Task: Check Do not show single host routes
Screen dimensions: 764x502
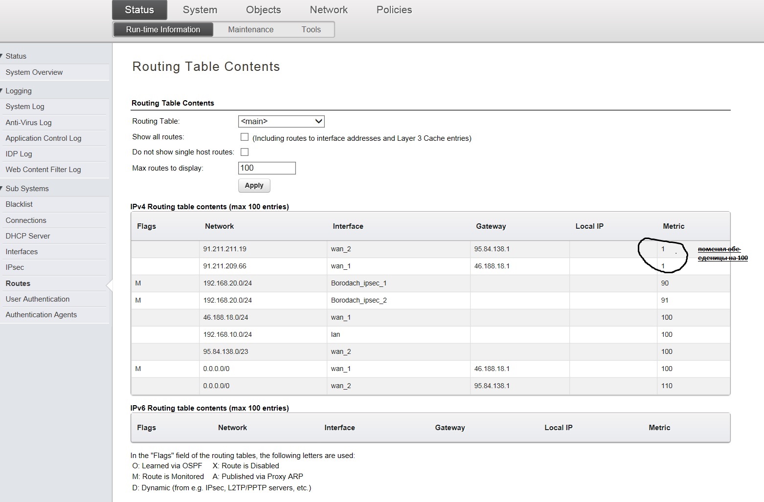Action: (245, 152)
